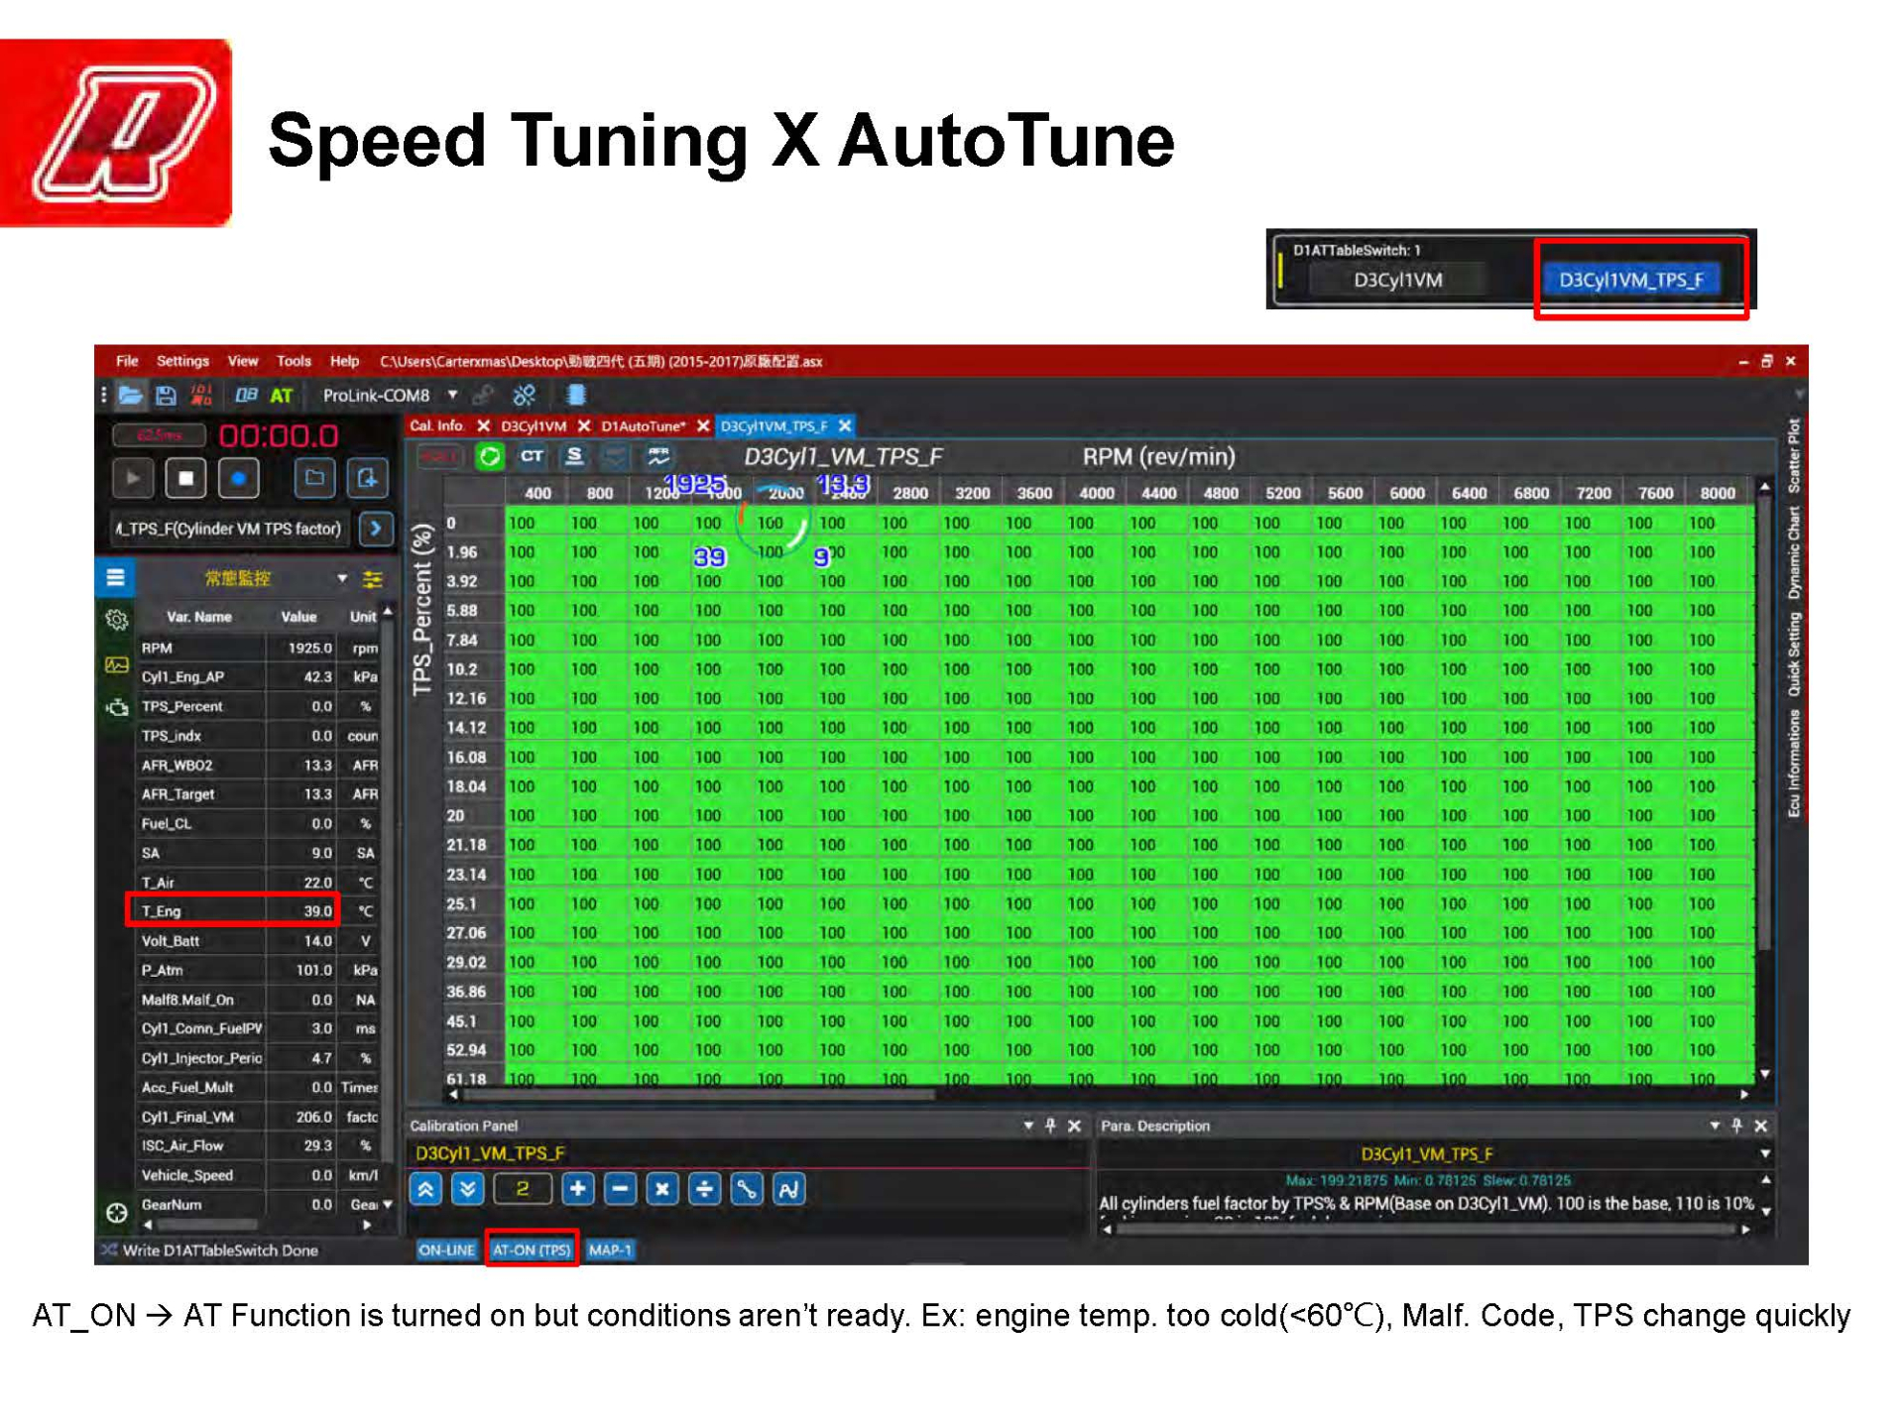Click the step value field showing 2
Screen dimensions: 1904x1428
(523, 1187)
